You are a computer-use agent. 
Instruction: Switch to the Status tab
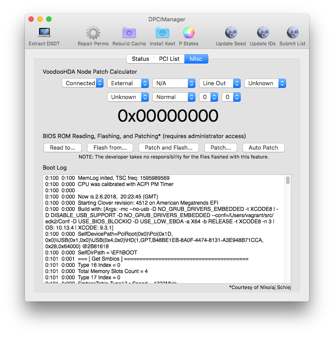(140, 59)
